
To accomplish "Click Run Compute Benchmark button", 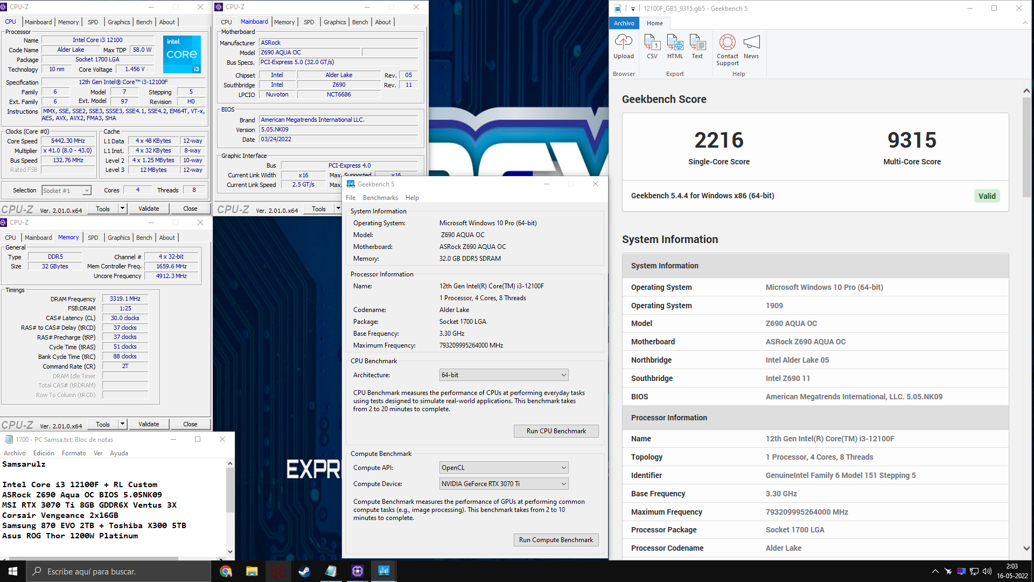I will pyautogui.click(x=556, y=540).
